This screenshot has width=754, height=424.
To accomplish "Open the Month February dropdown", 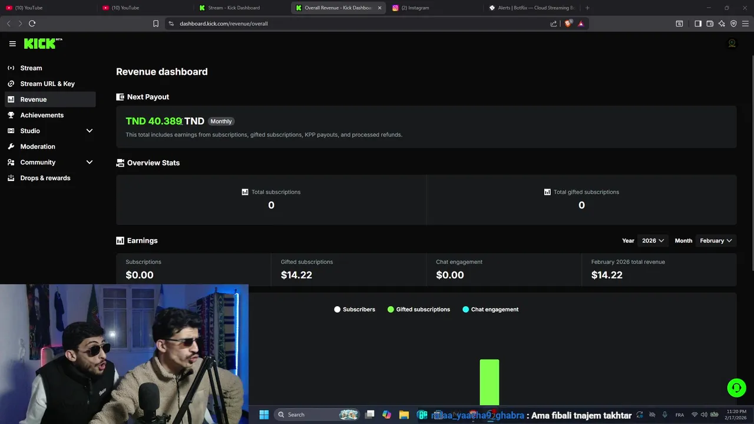I will tap(716, 240).
